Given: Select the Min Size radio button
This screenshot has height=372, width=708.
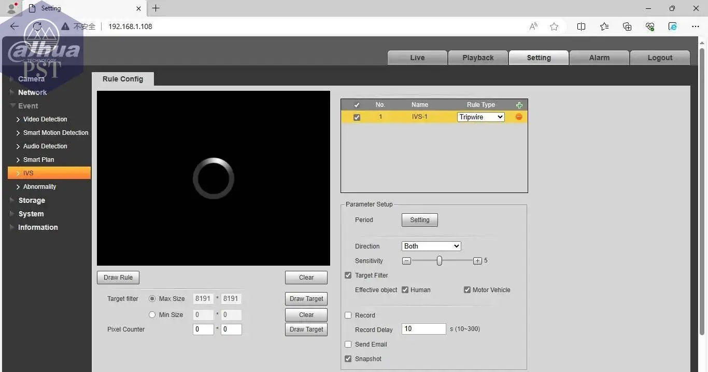Looking at the screenshot, I should [152, 315].
